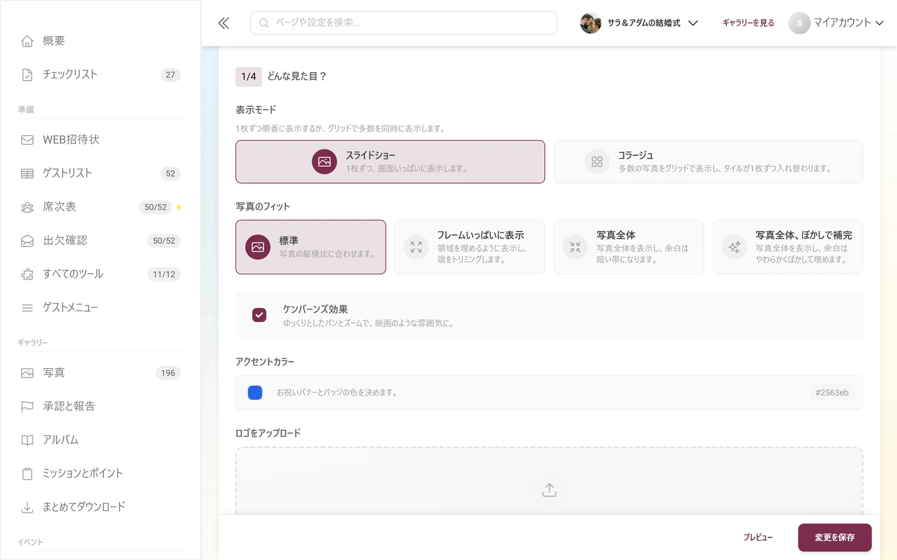Click the image icon beside 写真
This screenshot has width=897, height=560.
click(27, 373)
